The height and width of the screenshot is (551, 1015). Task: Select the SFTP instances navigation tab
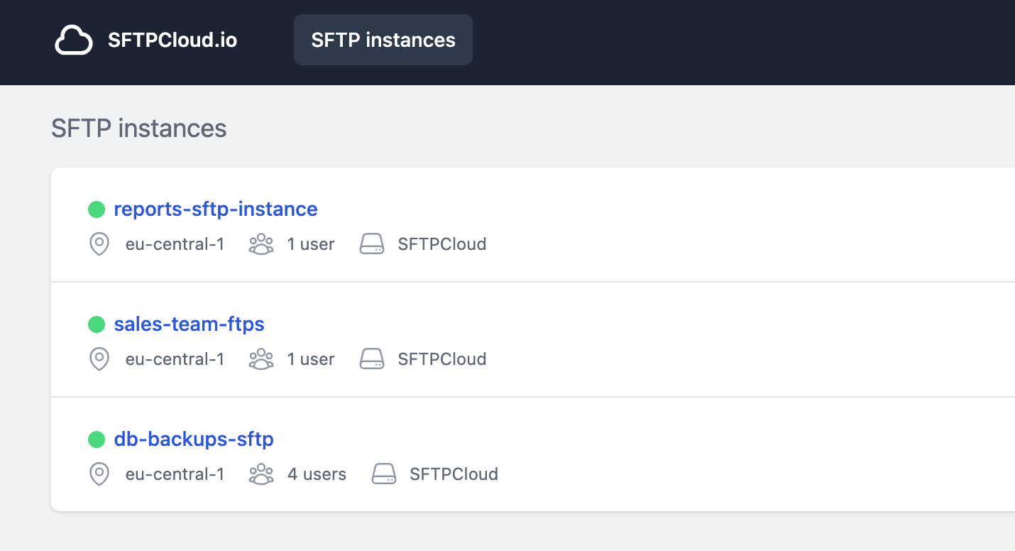pos(383,40)
